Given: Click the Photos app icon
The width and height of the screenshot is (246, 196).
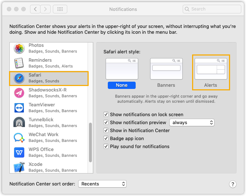Looking at the screenshot, I should [x=19, y=48].
